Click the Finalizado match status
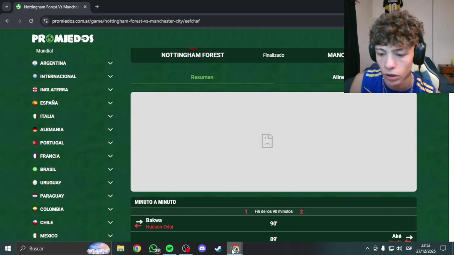Image resolution: width=454 pixels, height=255 pixels. pos(273,55)
